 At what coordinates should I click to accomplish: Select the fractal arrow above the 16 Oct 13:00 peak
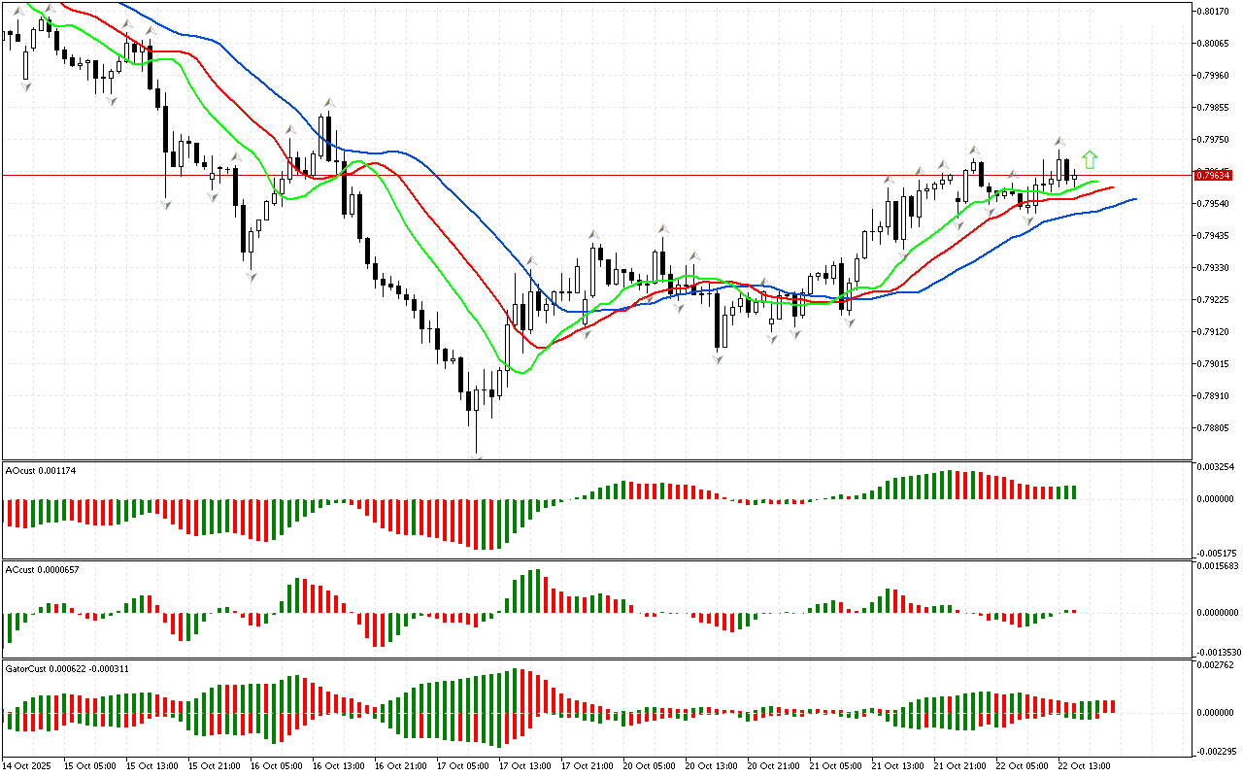point(329,102)
